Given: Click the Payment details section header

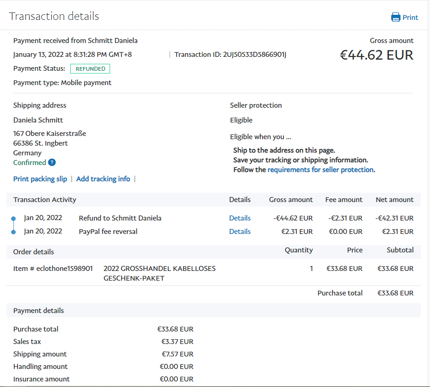Looking at the screenshot, I should coord(39,311).
